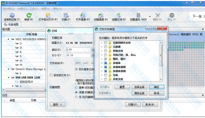Expand the 多媒体视频 tree node
Screen dimensions: 205x118
[x=101, y=67]
